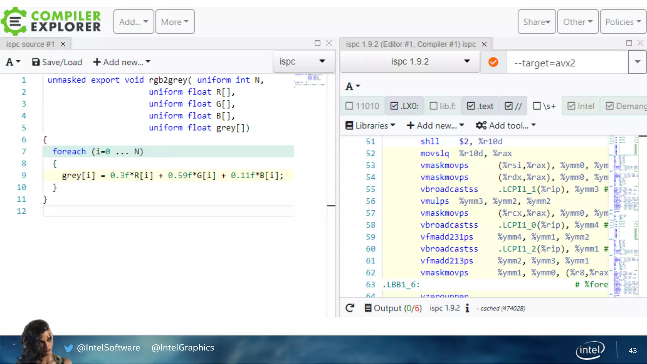This screenshot has width=647, height=364.
Task: Change language from ispc dropdown
Action: point(304,62)
